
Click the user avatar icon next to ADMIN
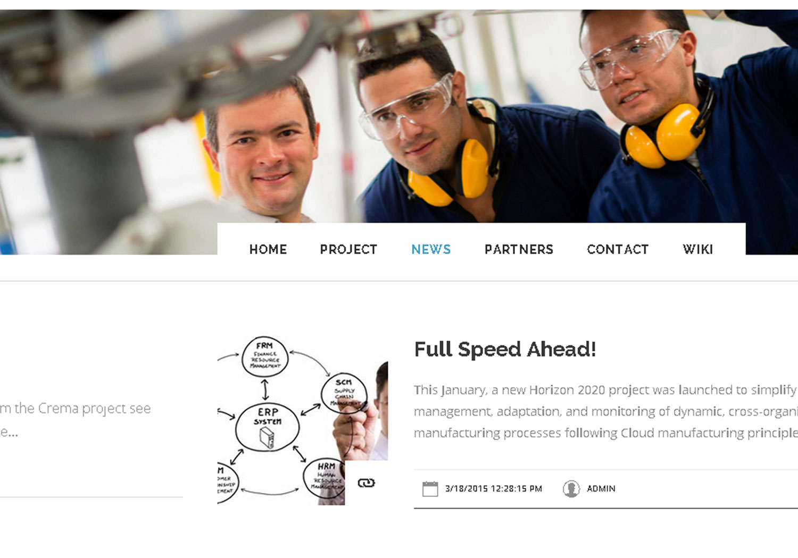pyautogui.click(x=571, y=488)
